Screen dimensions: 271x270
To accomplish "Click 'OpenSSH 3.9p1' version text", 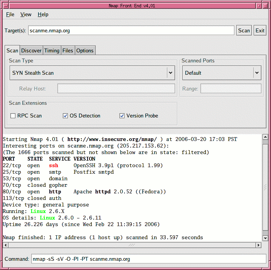I will [94, 165].
